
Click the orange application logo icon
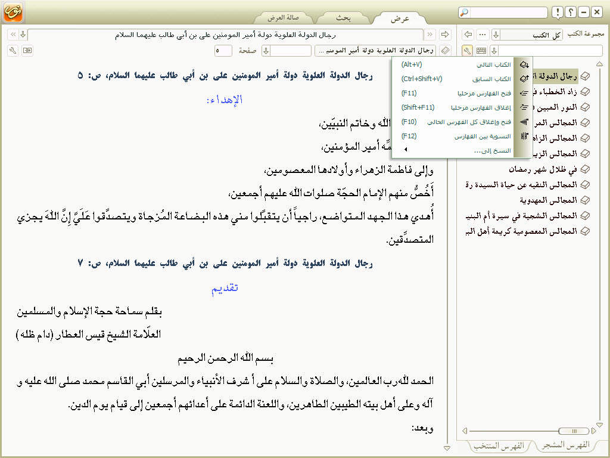13,11
